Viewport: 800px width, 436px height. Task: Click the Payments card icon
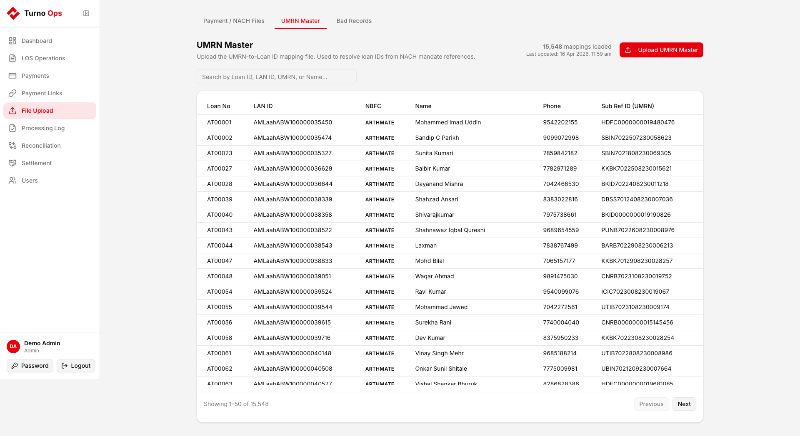tap(12, 76)
